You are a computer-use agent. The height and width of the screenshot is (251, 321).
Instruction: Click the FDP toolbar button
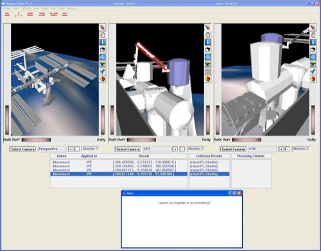click(x=7, y=14)
